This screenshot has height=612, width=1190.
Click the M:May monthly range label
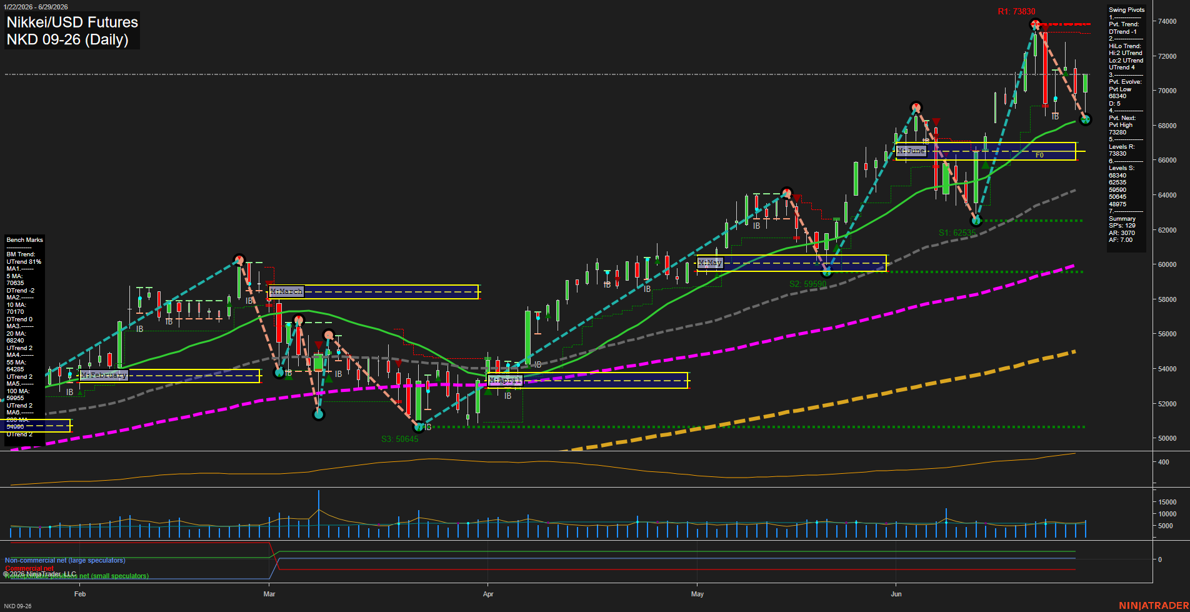[x=711, y=263]
